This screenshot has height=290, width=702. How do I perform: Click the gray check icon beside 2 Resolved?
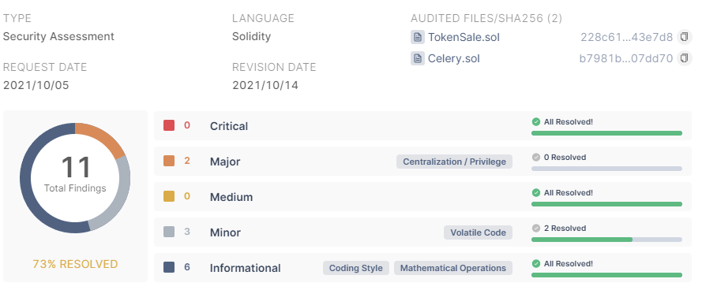point(536,229)
